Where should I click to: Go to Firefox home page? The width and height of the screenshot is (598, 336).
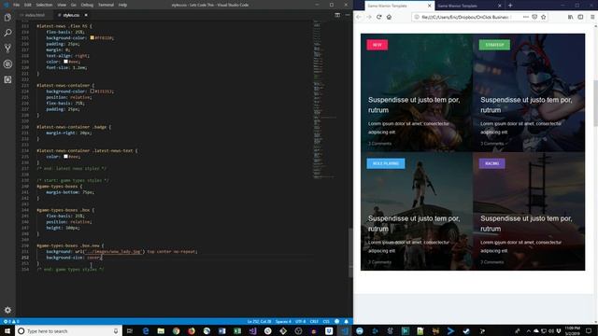pos(389,17)
